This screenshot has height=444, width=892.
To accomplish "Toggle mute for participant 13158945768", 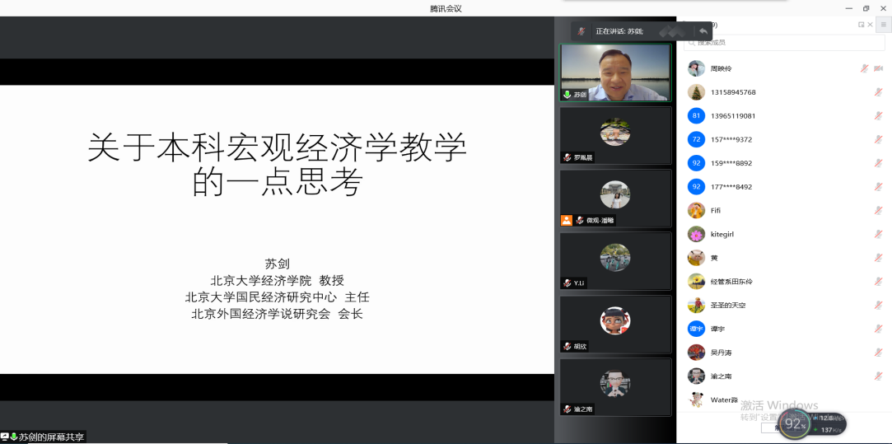I will 878,92.
